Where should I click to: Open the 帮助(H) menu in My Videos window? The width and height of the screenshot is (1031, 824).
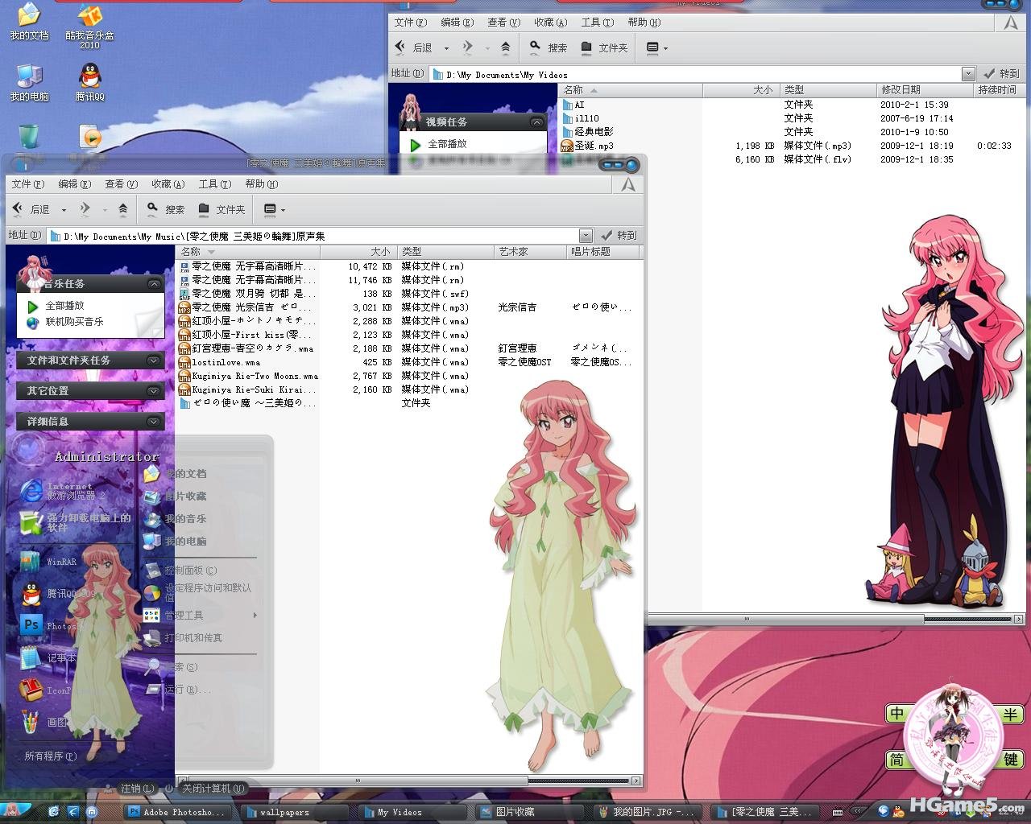(644, 23)
